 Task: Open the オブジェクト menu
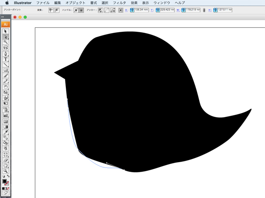point(75,3)
